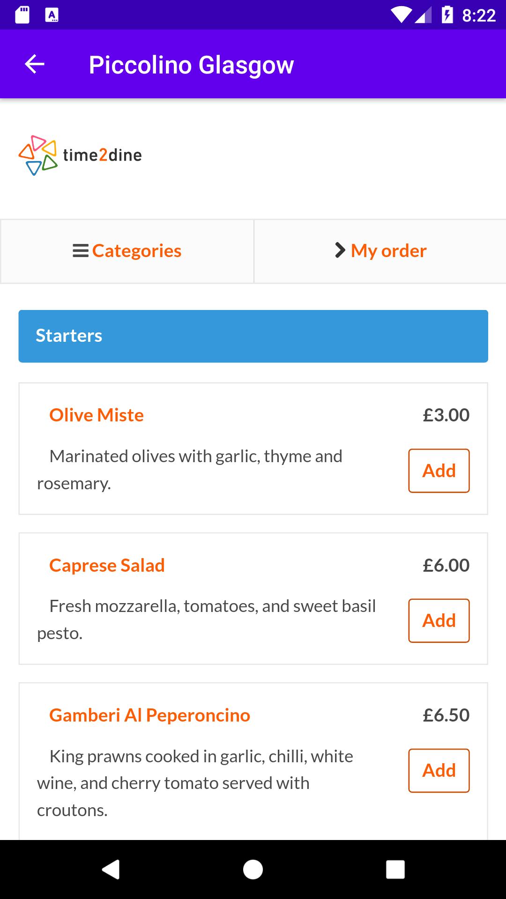The image size is (506, 899).
Task: Select Gamberi Al Peperoncino item title
Action: pyautogui.click(x=149, y=715)
